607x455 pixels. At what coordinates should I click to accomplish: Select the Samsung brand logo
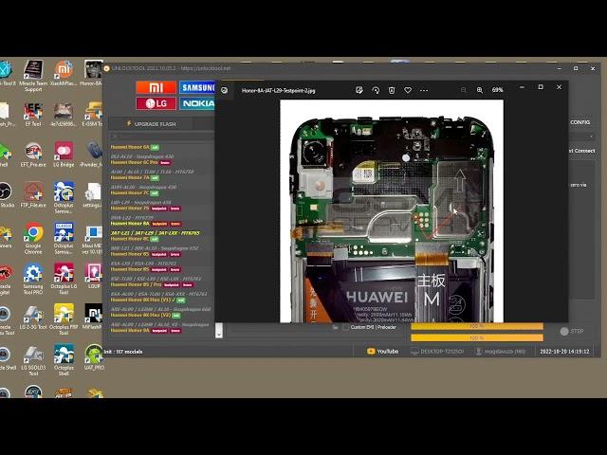click(197, 88)
